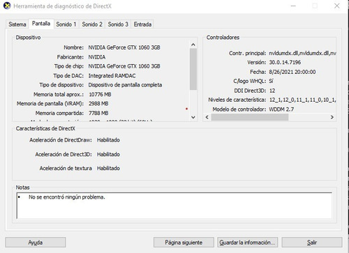Click the Dispositivo vertical scrollbar thumb
Image resolution: width=349 pixels, height=253 pixels.
(x=193, y=69)
